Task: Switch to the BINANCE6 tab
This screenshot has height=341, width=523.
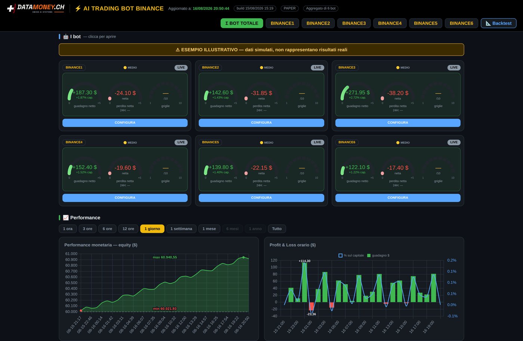Action: point(461,23)
